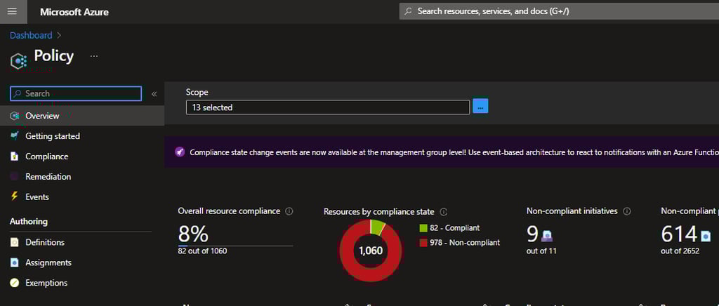This screenshot has height=306, width=719.
Task: Click the sidebar Search field
Action: pos(76,93)
